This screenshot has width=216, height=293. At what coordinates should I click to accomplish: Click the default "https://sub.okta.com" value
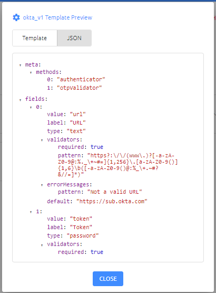[x=112, y=201]
